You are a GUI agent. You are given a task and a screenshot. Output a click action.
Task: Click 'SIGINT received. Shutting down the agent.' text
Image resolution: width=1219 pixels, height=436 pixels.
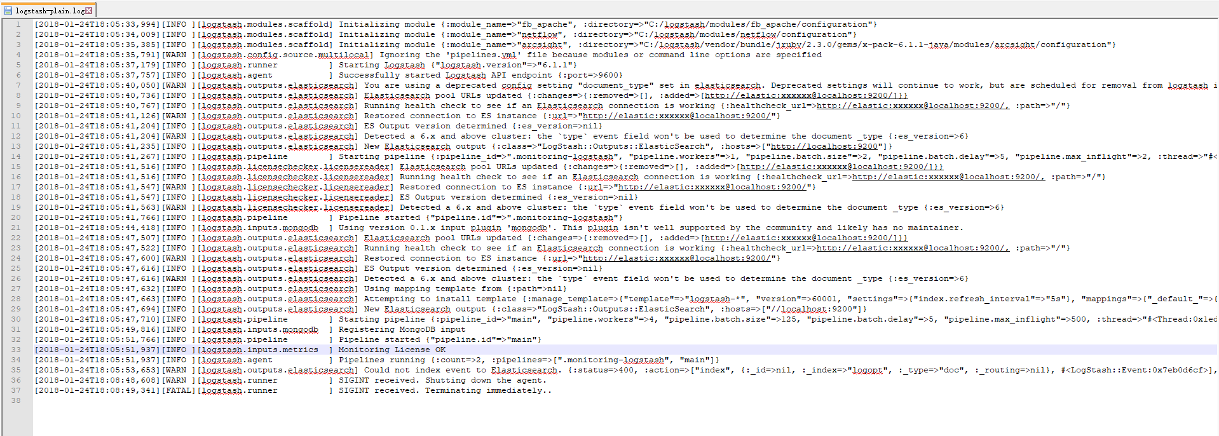[x=442, y=380]
